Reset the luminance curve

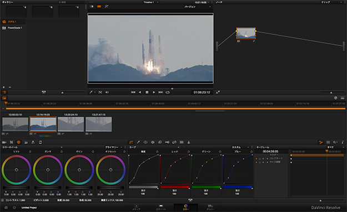tap(157, 152)
